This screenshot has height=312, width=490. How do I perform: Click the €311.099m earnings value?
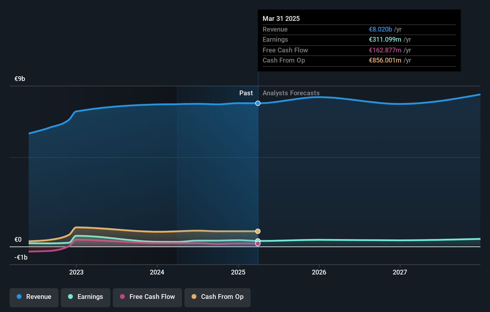(x=385, y=39)
